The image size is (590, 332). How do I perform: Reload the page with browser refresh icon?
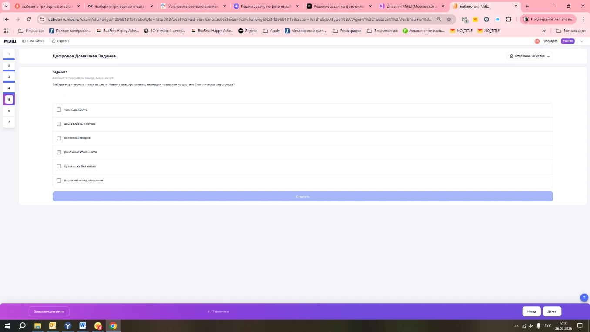(x=29, y=20)
